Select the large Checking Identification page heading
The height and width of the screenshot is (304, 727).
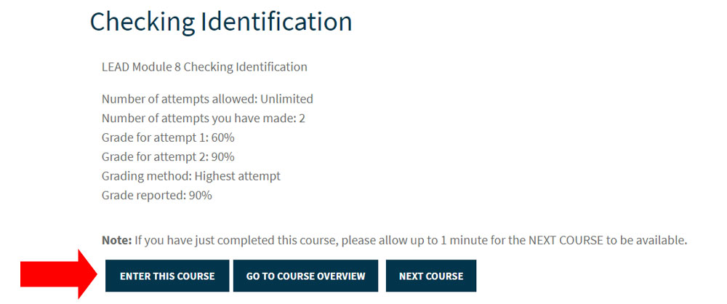(221, 22)
